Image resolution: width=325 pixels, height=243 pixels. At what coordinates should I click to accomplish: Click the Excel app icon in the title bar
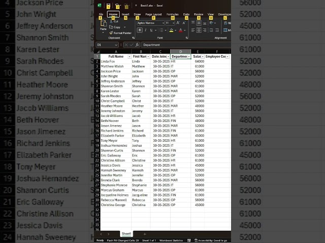100,6
